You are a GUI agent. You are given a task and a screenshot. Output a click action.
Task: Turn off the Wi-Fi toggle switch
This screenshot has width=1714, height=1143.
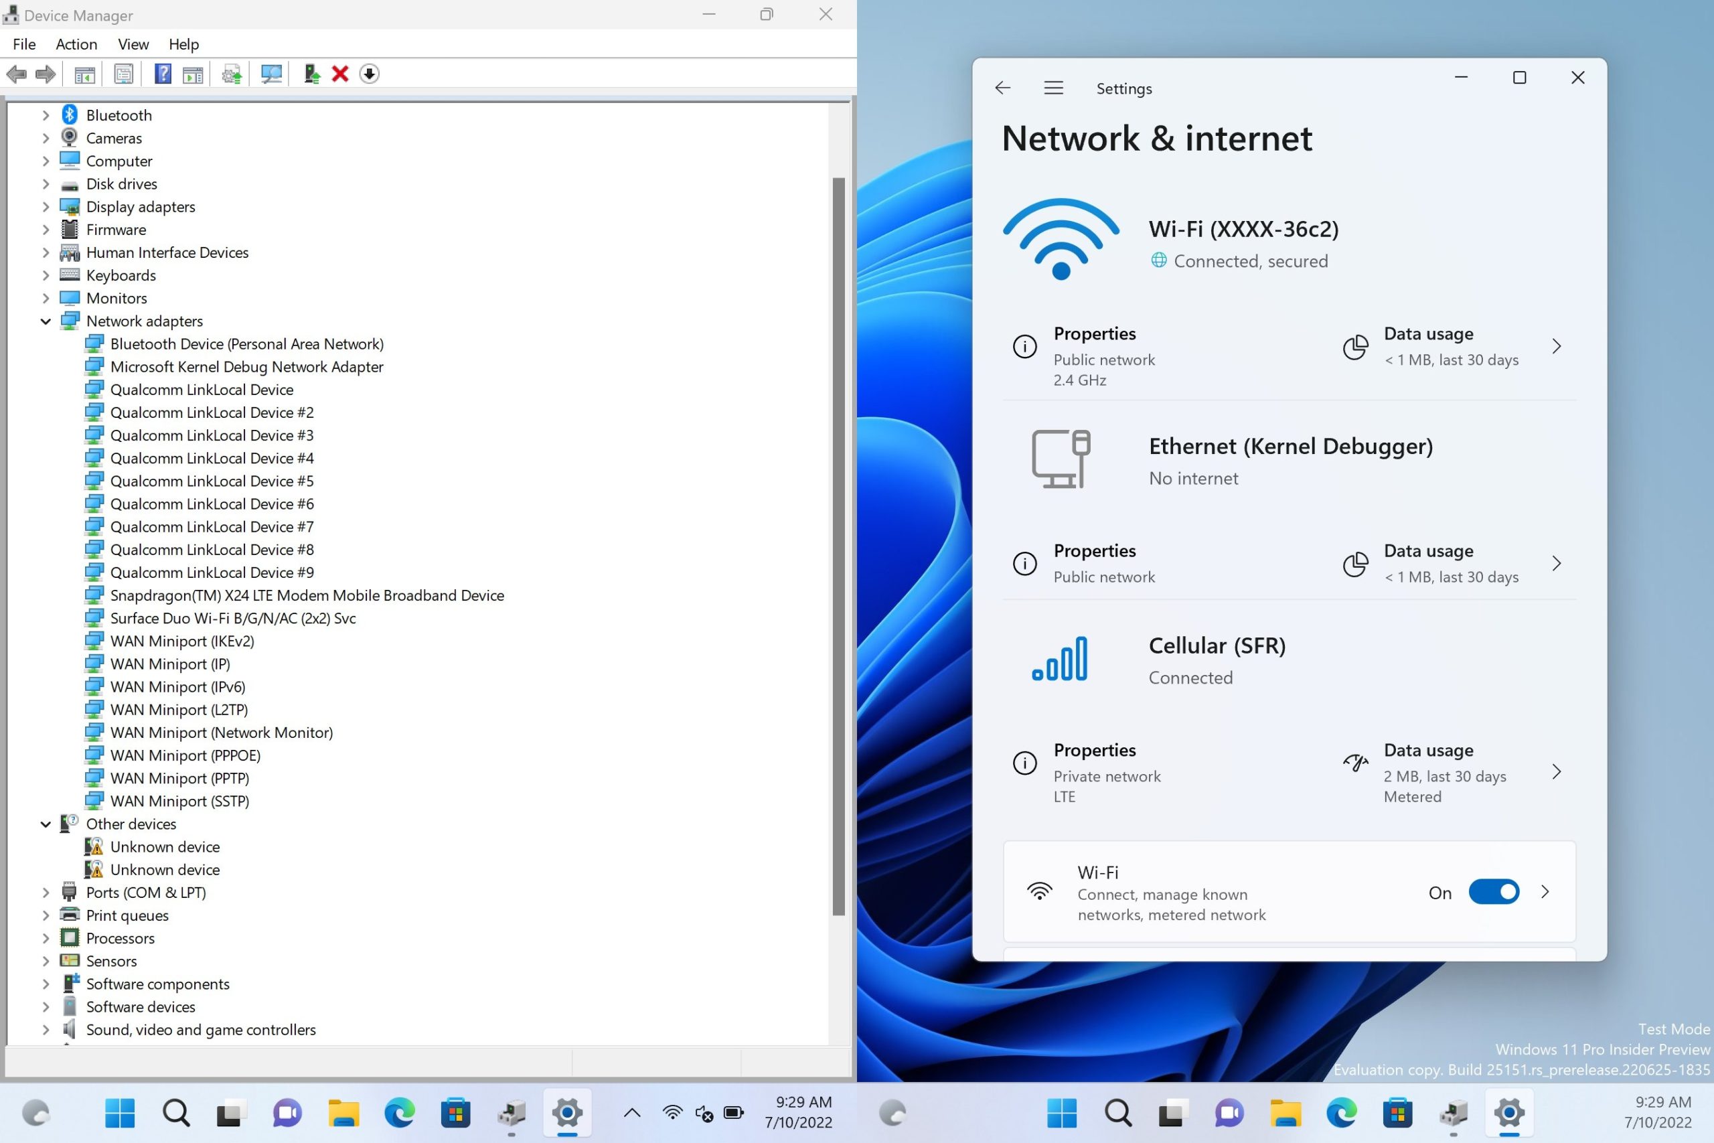pos(1493,891)
